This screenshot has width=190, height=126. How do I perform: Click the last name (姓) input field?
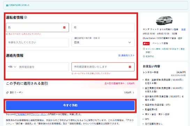coord(103,28)
